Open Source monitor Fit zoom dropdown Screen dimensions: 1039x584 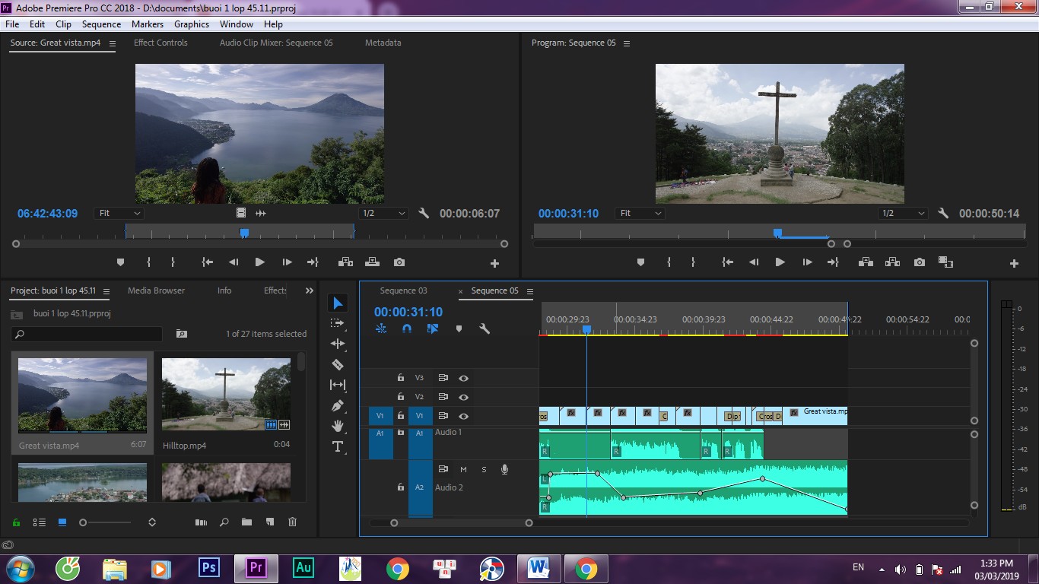(x=119, y=214)
